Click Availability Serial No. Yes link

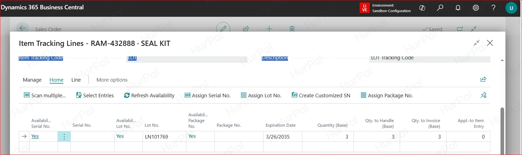point(35,136)
